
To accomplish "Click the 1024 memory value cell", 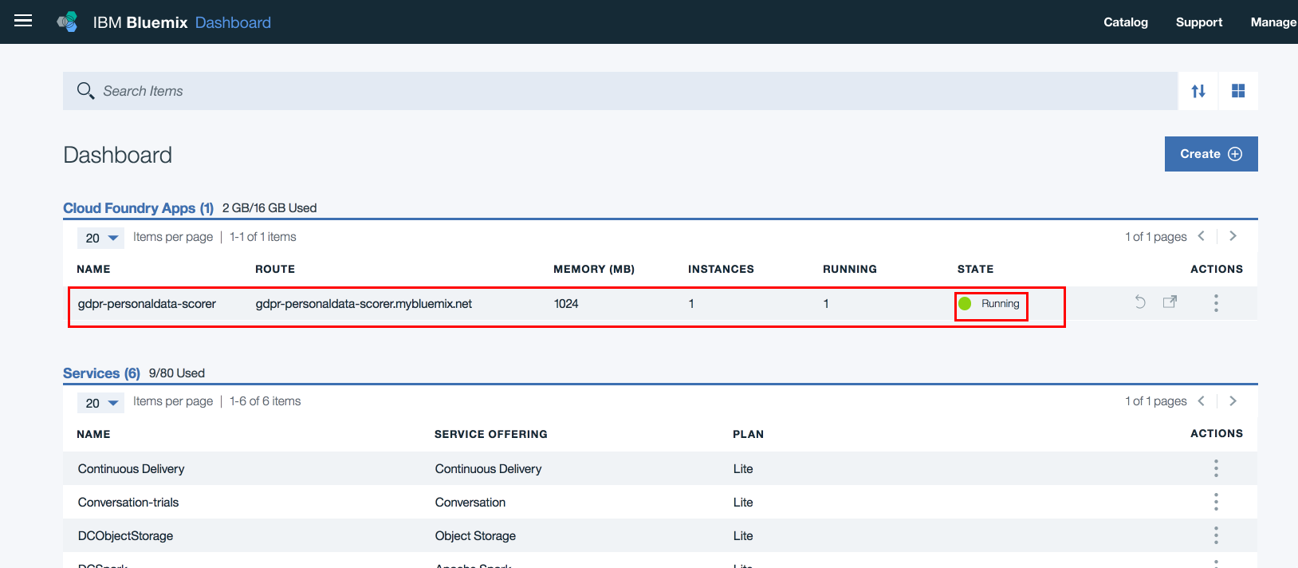I will (x=566, y=304).
